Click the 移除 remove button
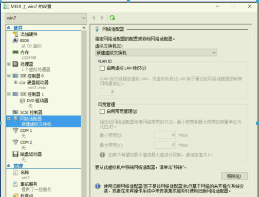Screen dimensions: 259x197 [x=234, y=176]
